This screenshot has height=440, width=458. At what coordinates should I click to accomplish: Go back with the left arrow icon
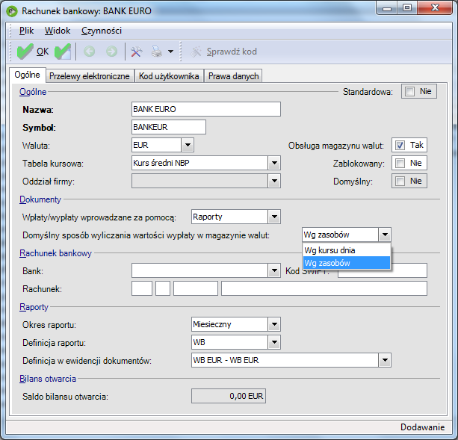pos(90,52)
